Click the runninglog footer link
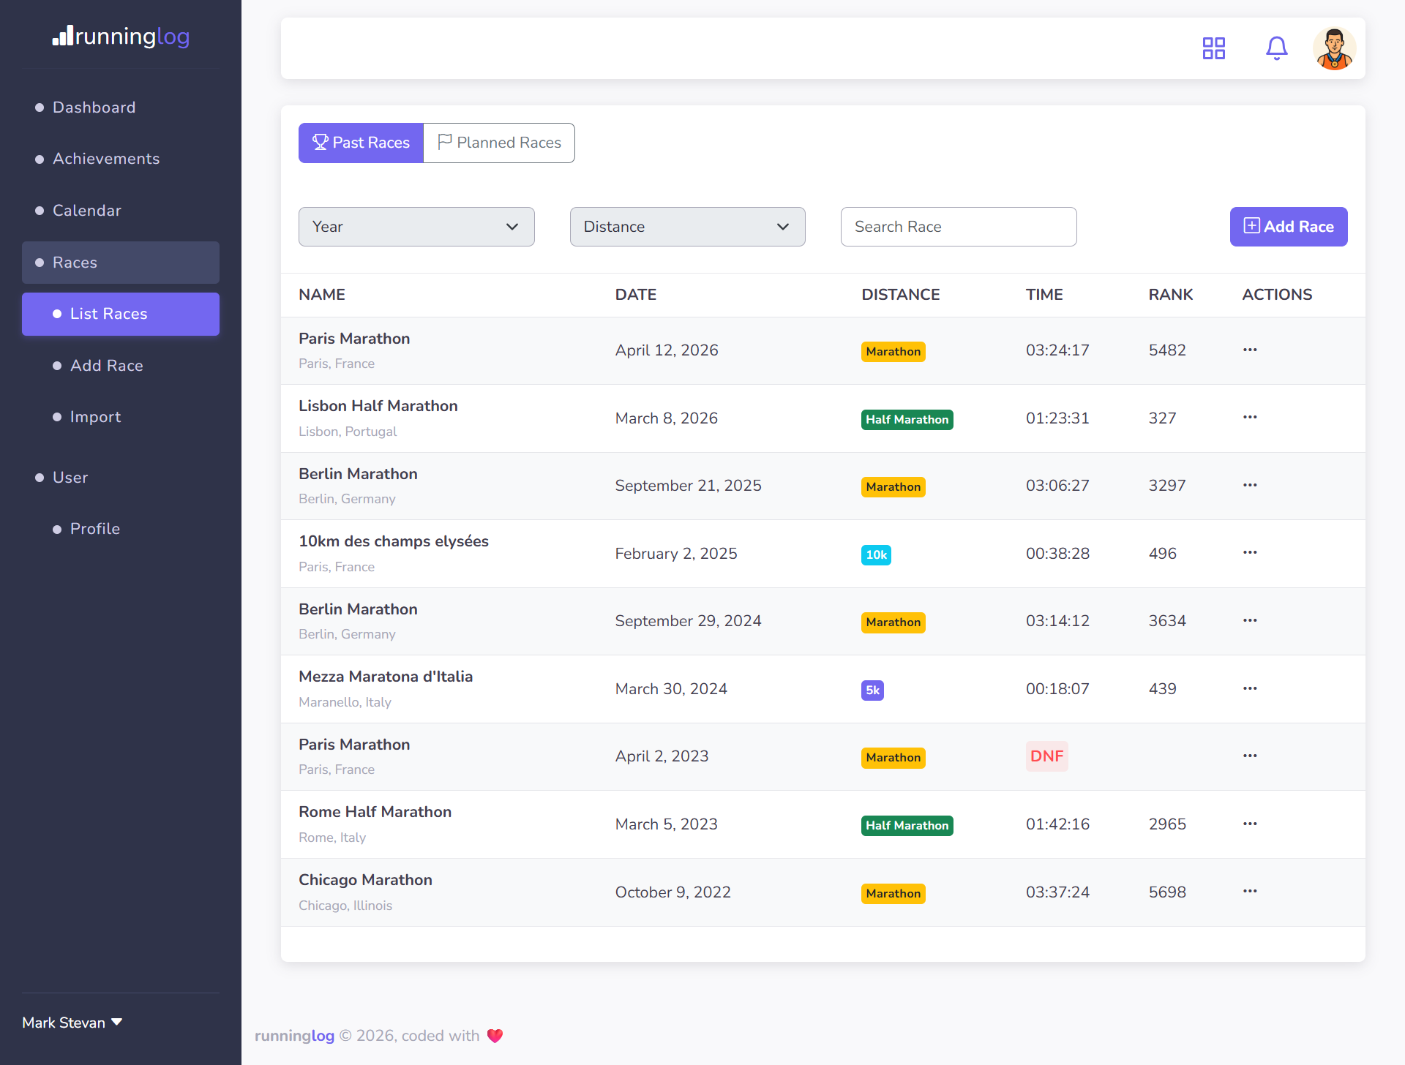The width and height of the screenshot is (1405, 1065). click(x=294, y=1036)
